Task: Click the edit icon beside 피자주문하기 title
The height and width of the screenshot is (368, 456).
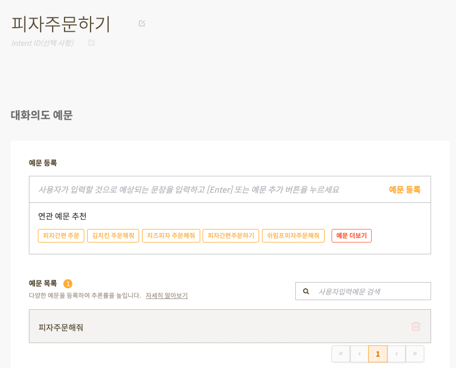Action: [142, 23]
